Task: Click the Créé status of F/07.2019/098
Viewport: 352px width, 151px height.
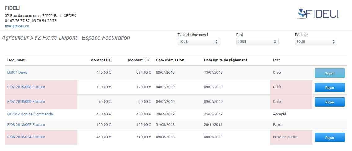Action: click(x=277, y=87)
